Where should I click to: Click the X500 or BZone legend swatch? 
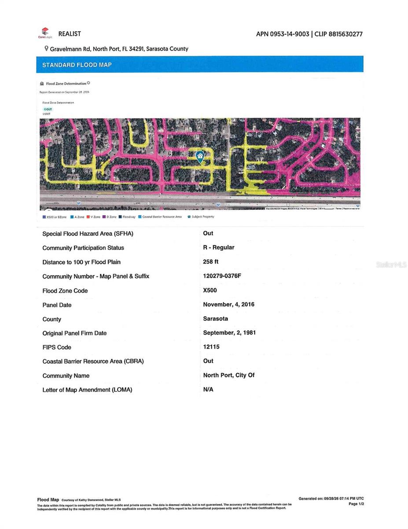[44, 217]
